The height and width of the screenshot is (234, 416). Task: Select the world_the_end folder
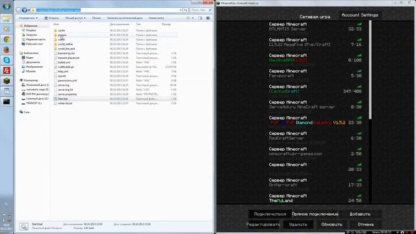(x=66, y=49)
